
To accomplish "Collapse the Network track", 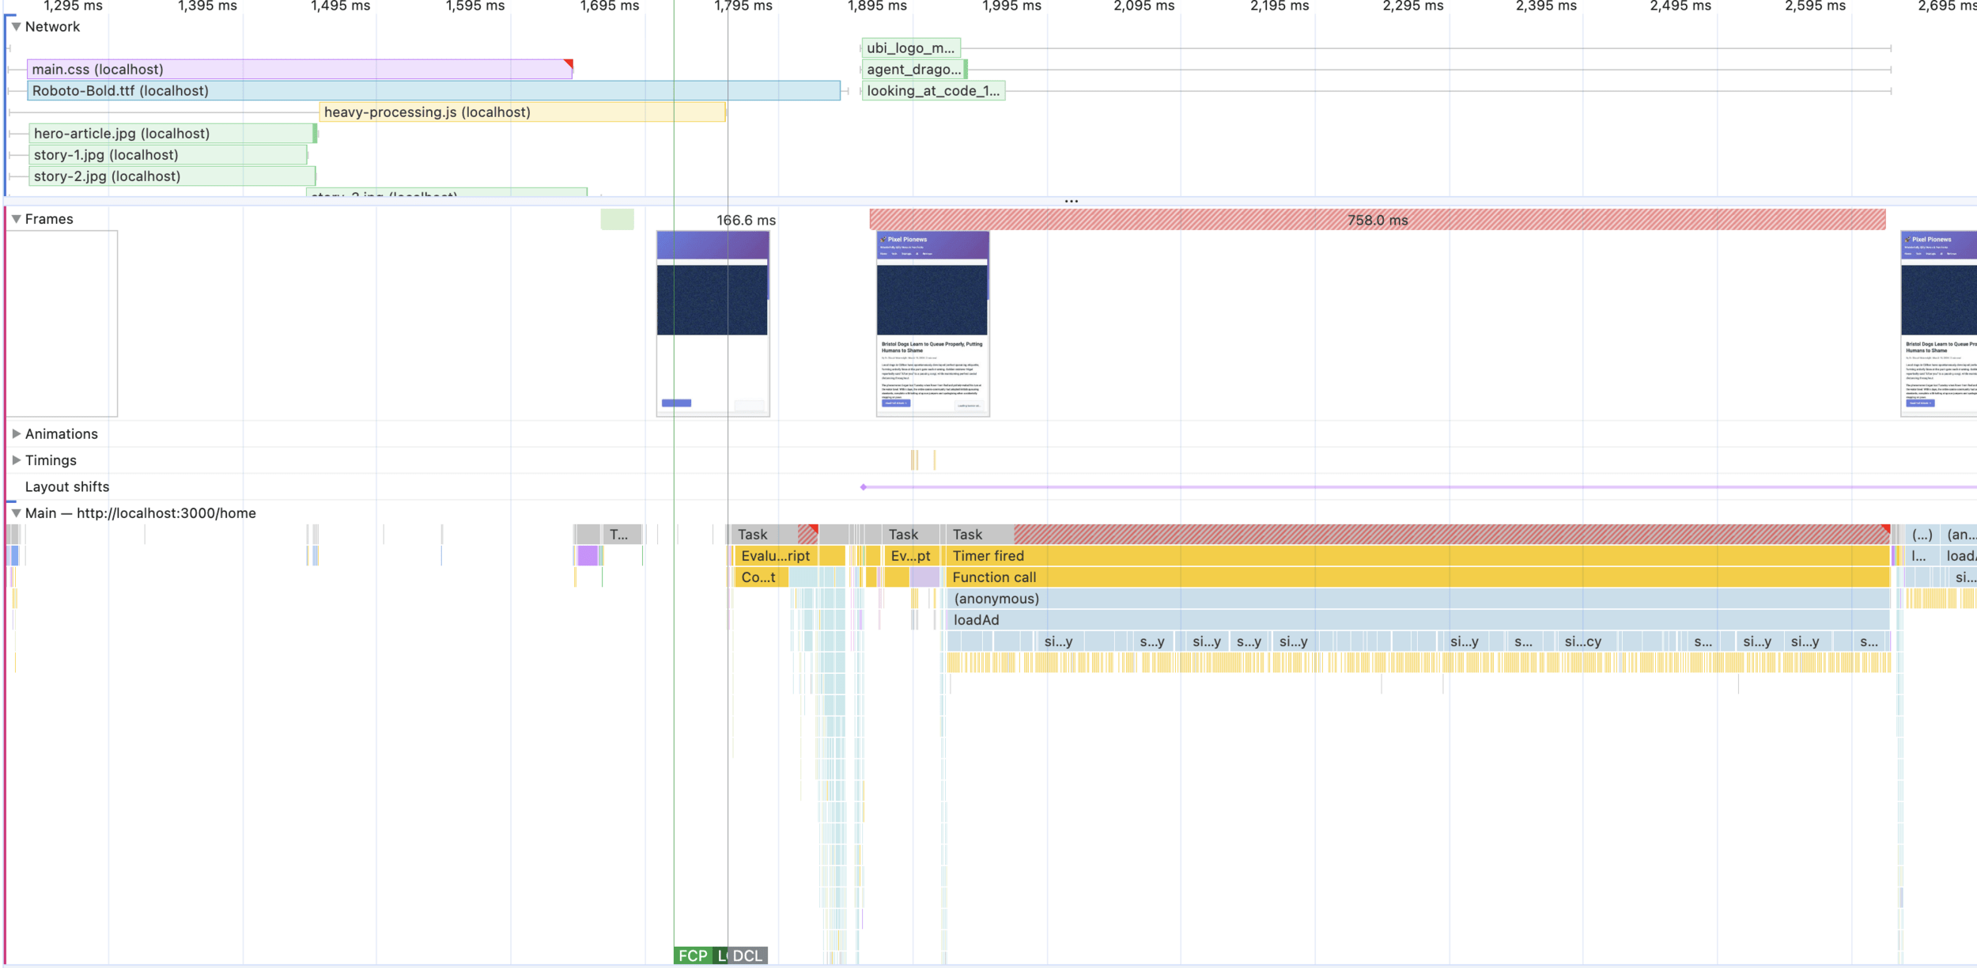I will point(16,27).
